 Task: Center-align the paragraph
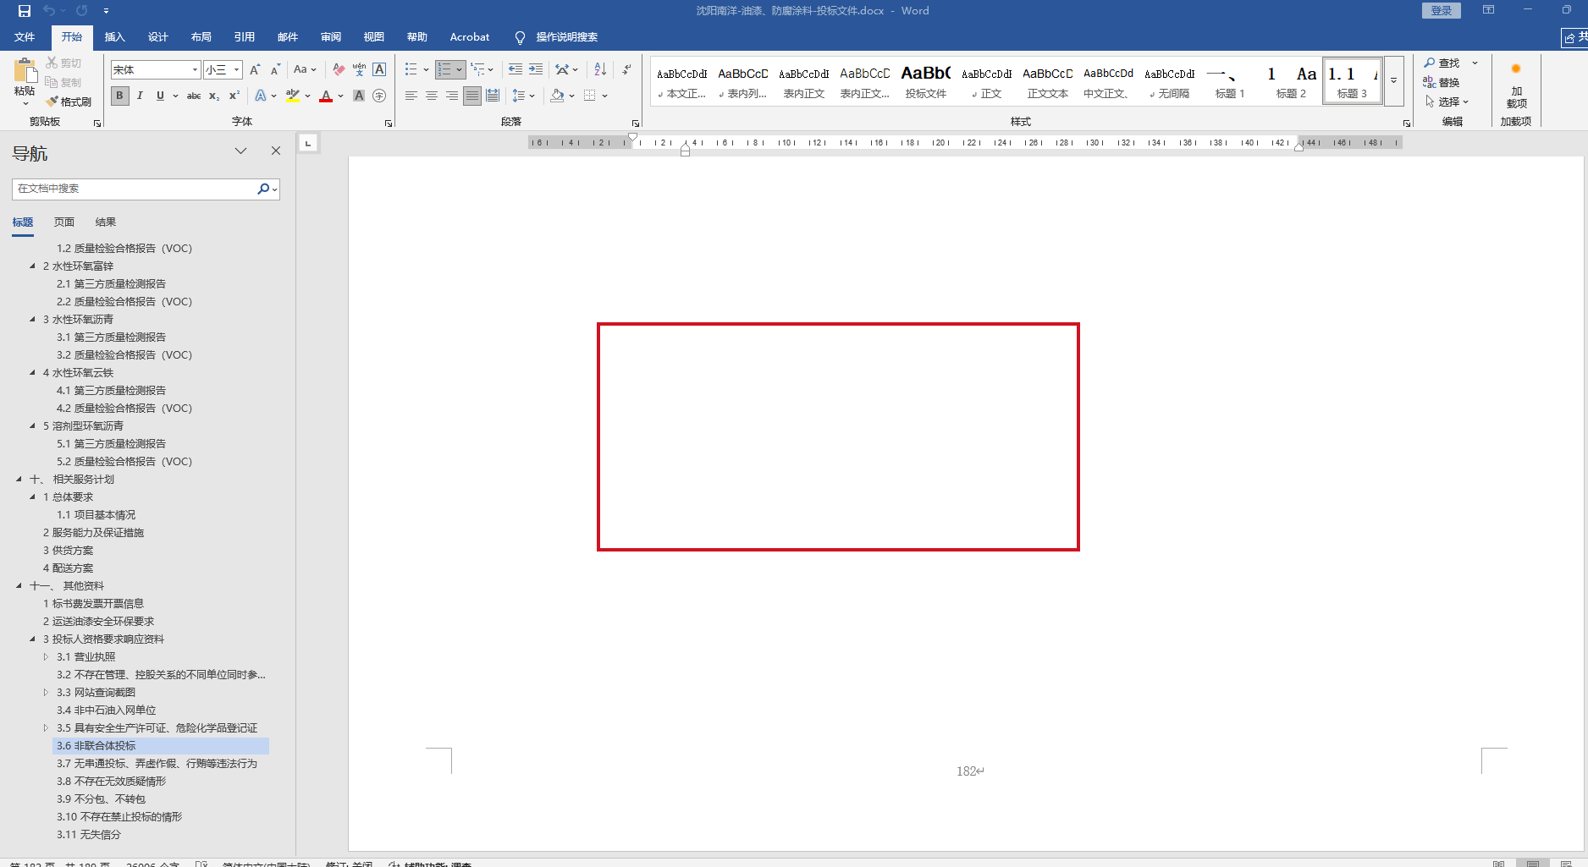pos(432,96)
